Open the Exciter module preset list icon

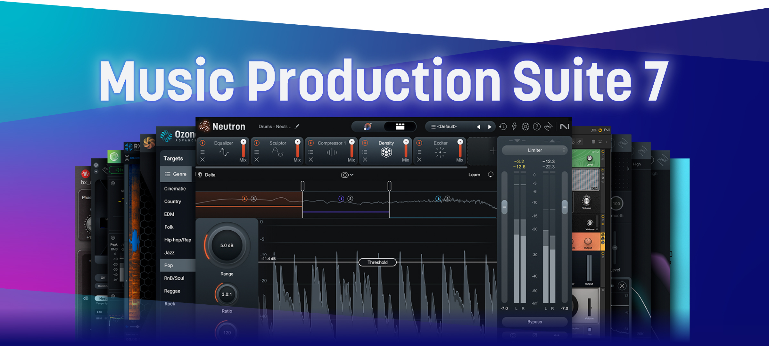[419, 152]
